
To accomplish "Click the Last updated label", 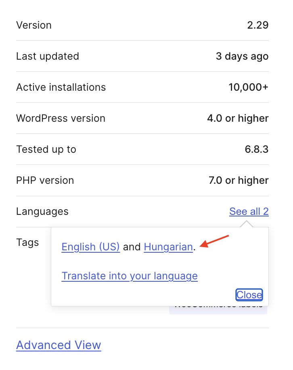I will click(48, 56).
